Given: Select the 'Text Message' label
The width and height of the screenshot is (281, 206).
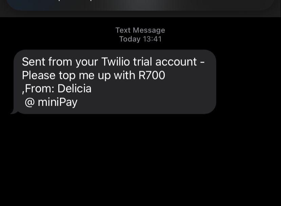Looking at the screenshot, I should click(140, 30).
